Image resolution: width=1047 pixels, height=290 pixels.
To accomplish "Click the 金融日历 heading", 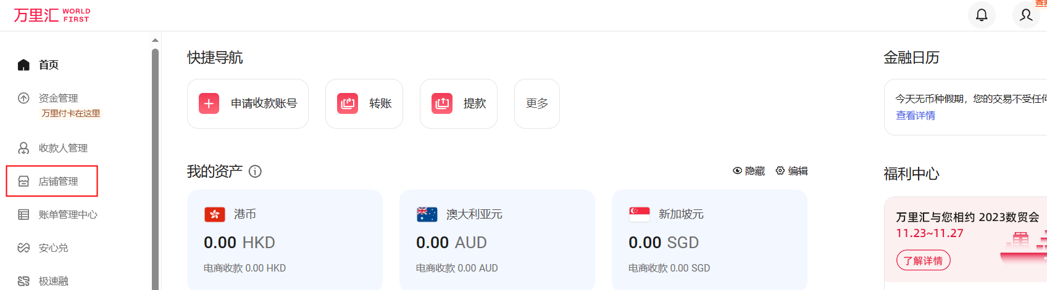I will pos(912,57).
